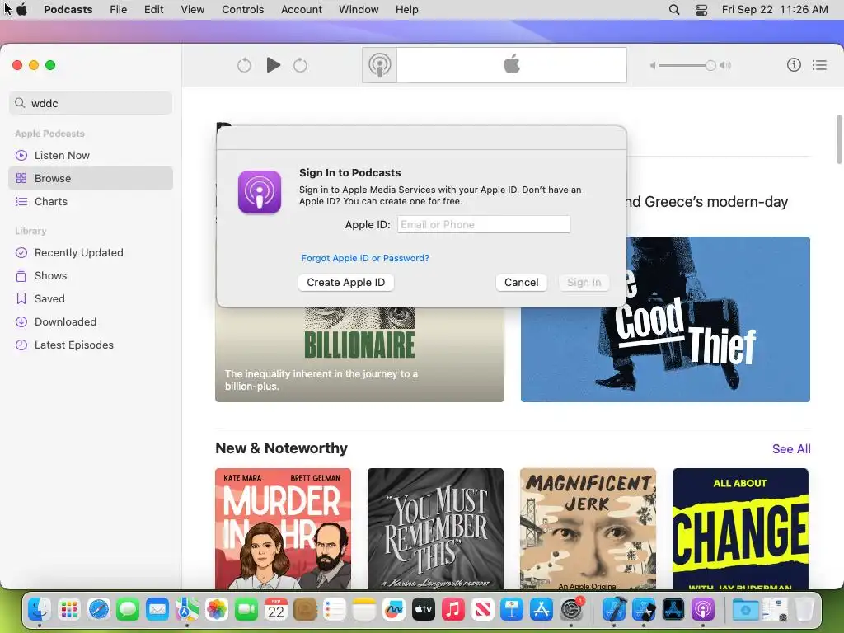
Task: Open Calendar from the Dock
Action: 275,609
